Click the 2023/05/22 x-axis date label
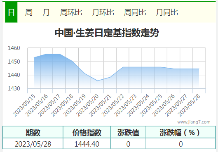Screen dimensions: 218x152 113,105
